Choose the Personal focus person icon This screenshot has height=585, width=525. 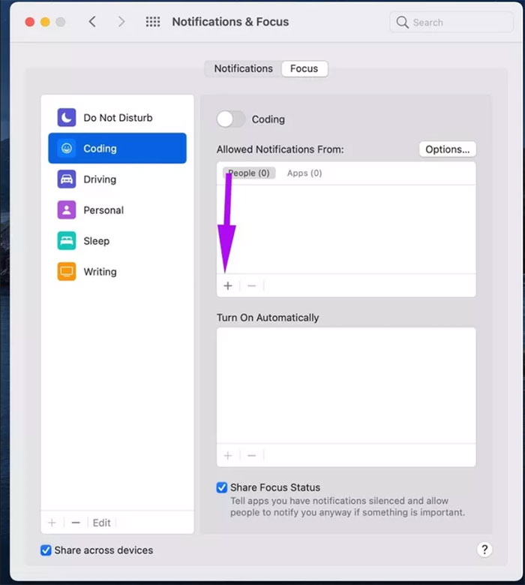click(67, 210)
